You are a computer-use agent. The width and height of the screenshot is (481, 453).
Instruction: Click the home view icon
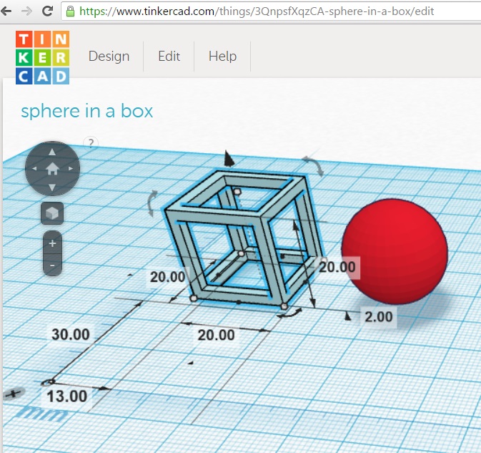[52, 168]
